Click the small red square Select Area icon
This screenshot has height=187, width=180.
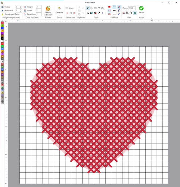67,13
